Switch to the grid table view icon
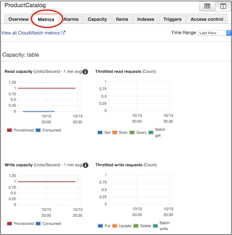 pos(207,6)
